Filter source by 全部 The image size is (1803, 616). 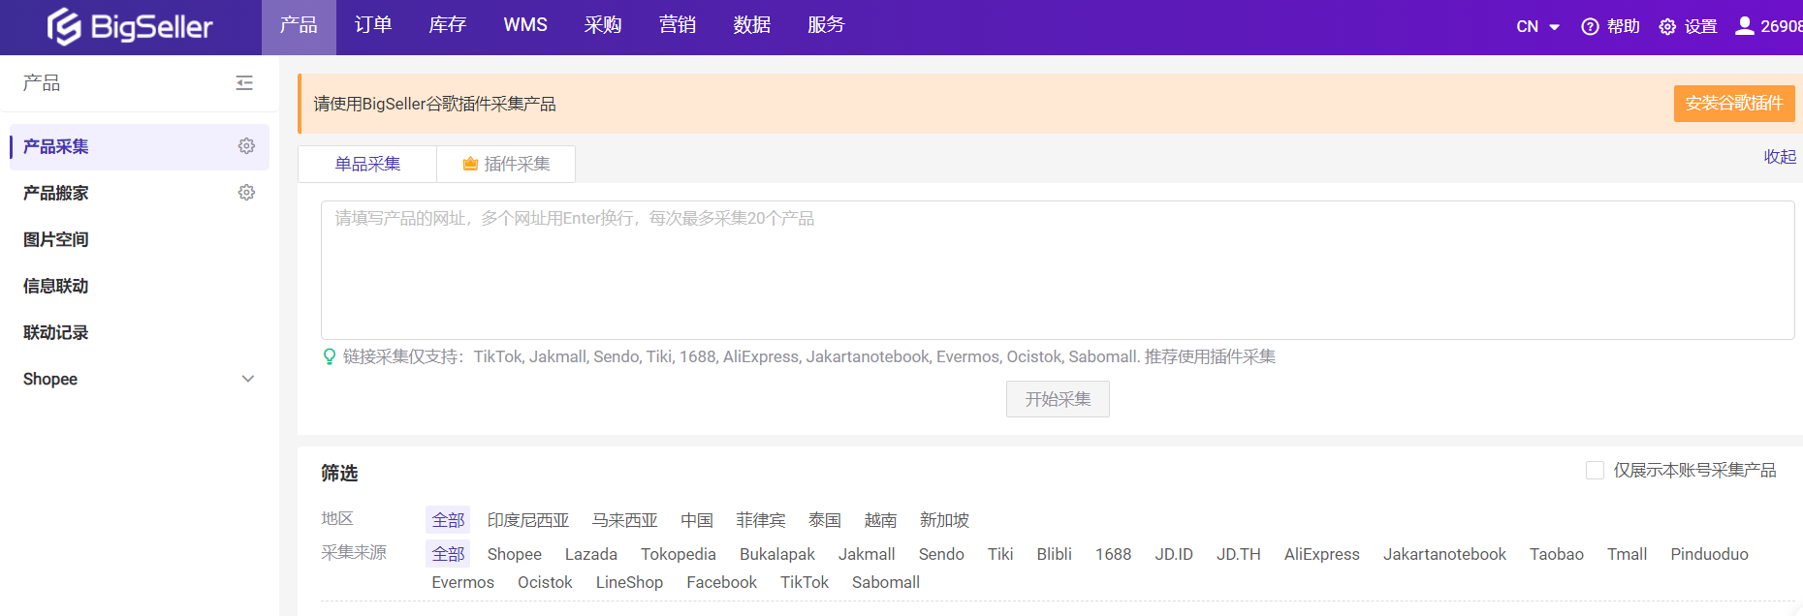[x=448, y=554]
